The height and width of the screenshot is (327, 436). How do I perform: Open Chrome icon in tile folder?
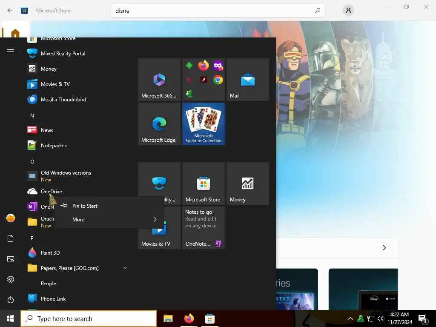tap(218, 80)
